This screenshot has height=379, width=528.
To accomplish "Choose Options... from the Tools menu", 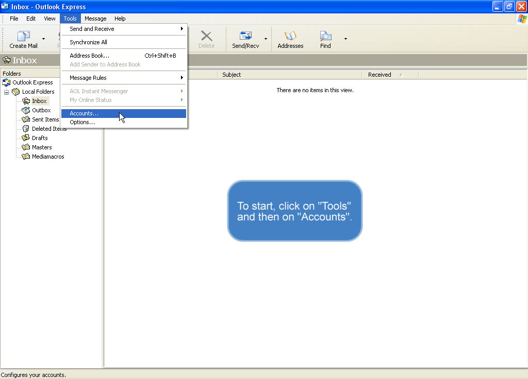I will (x=82, y=122).
